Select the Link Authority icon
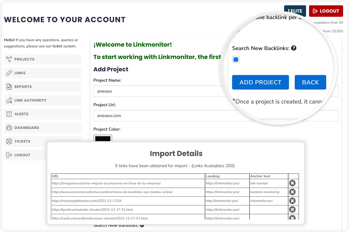Screen dimensions: 349x232 (9, 100)
